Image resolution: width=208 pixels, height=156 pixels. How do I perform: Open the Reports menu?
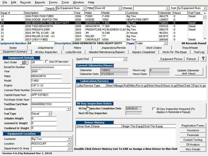pos(40,2)
